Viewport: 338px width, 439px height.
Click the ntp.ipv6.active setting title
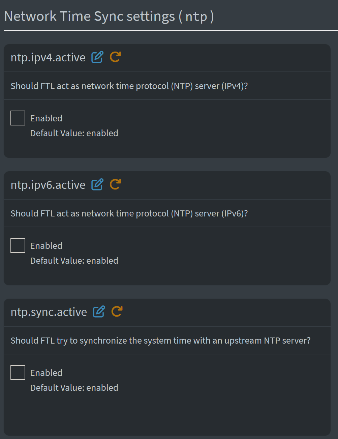[48, 185]
